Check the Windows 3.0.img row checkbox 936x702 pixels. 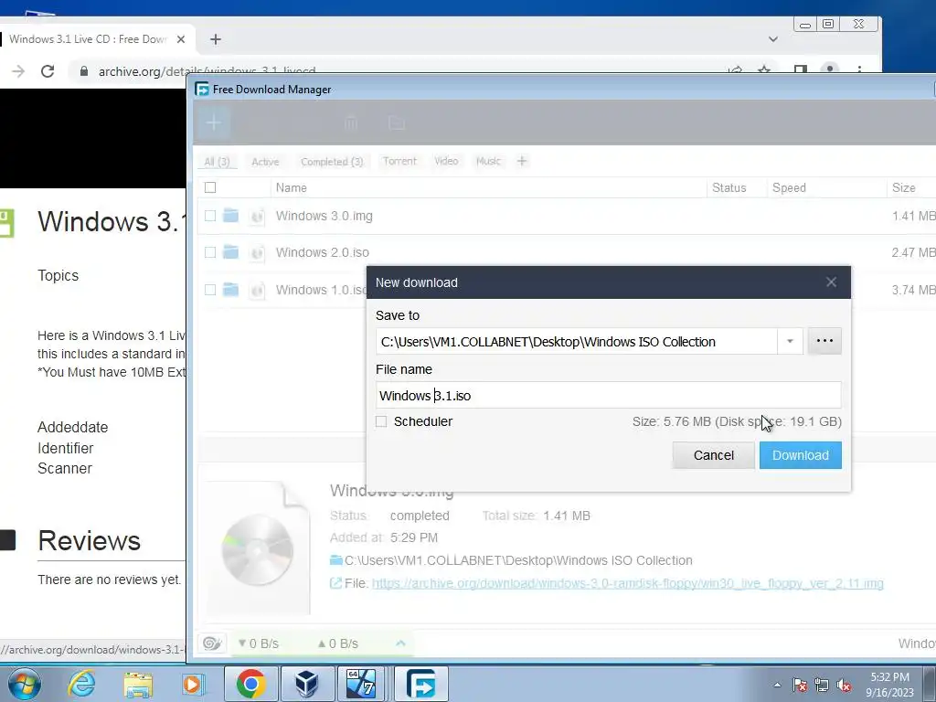click(210, 216)
